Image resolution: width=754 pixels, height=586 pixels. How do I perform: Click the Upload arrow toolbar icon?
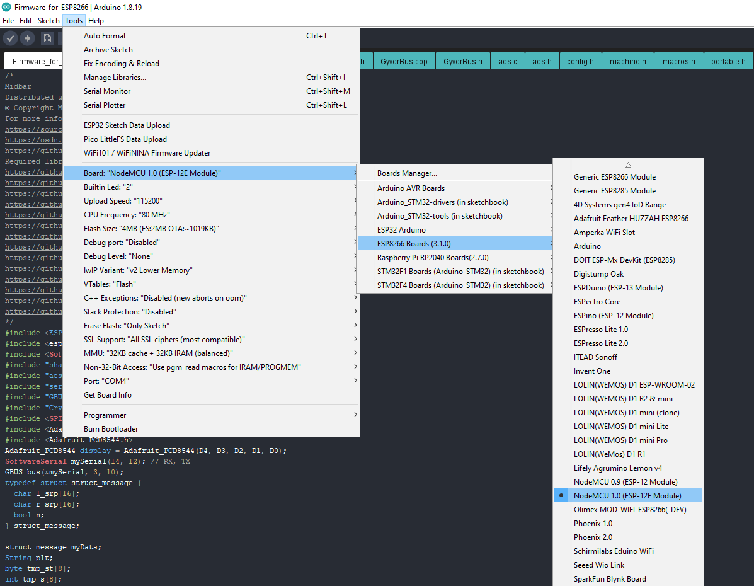coord(28,38)
